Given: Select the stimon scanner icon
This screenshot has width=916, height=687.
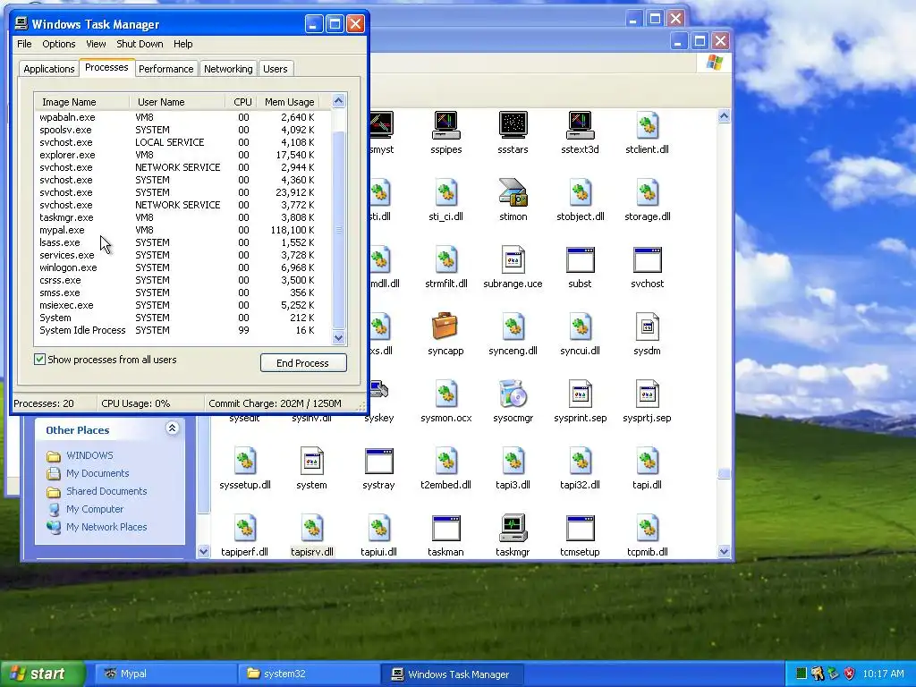Looking at the screenshot, I should click(513, 192).
